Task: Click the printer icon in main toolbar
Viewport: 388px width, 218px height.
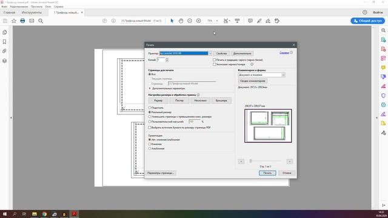Action: tap(22, 21)
